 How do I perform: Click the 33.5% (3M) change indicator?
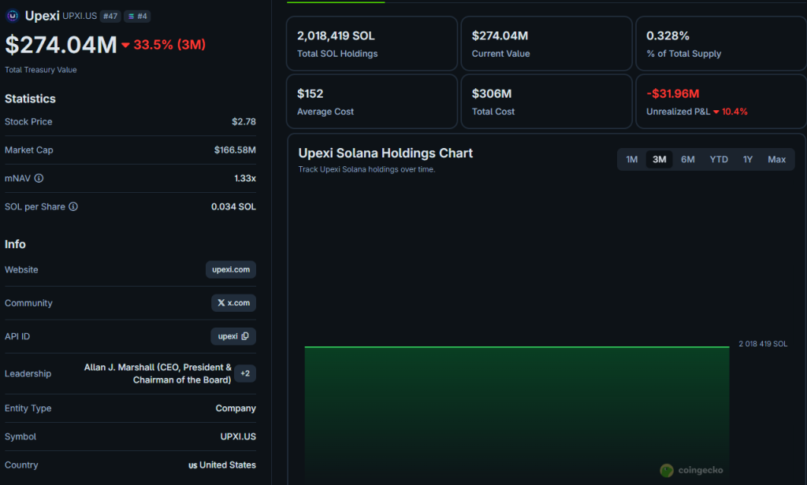164,45
